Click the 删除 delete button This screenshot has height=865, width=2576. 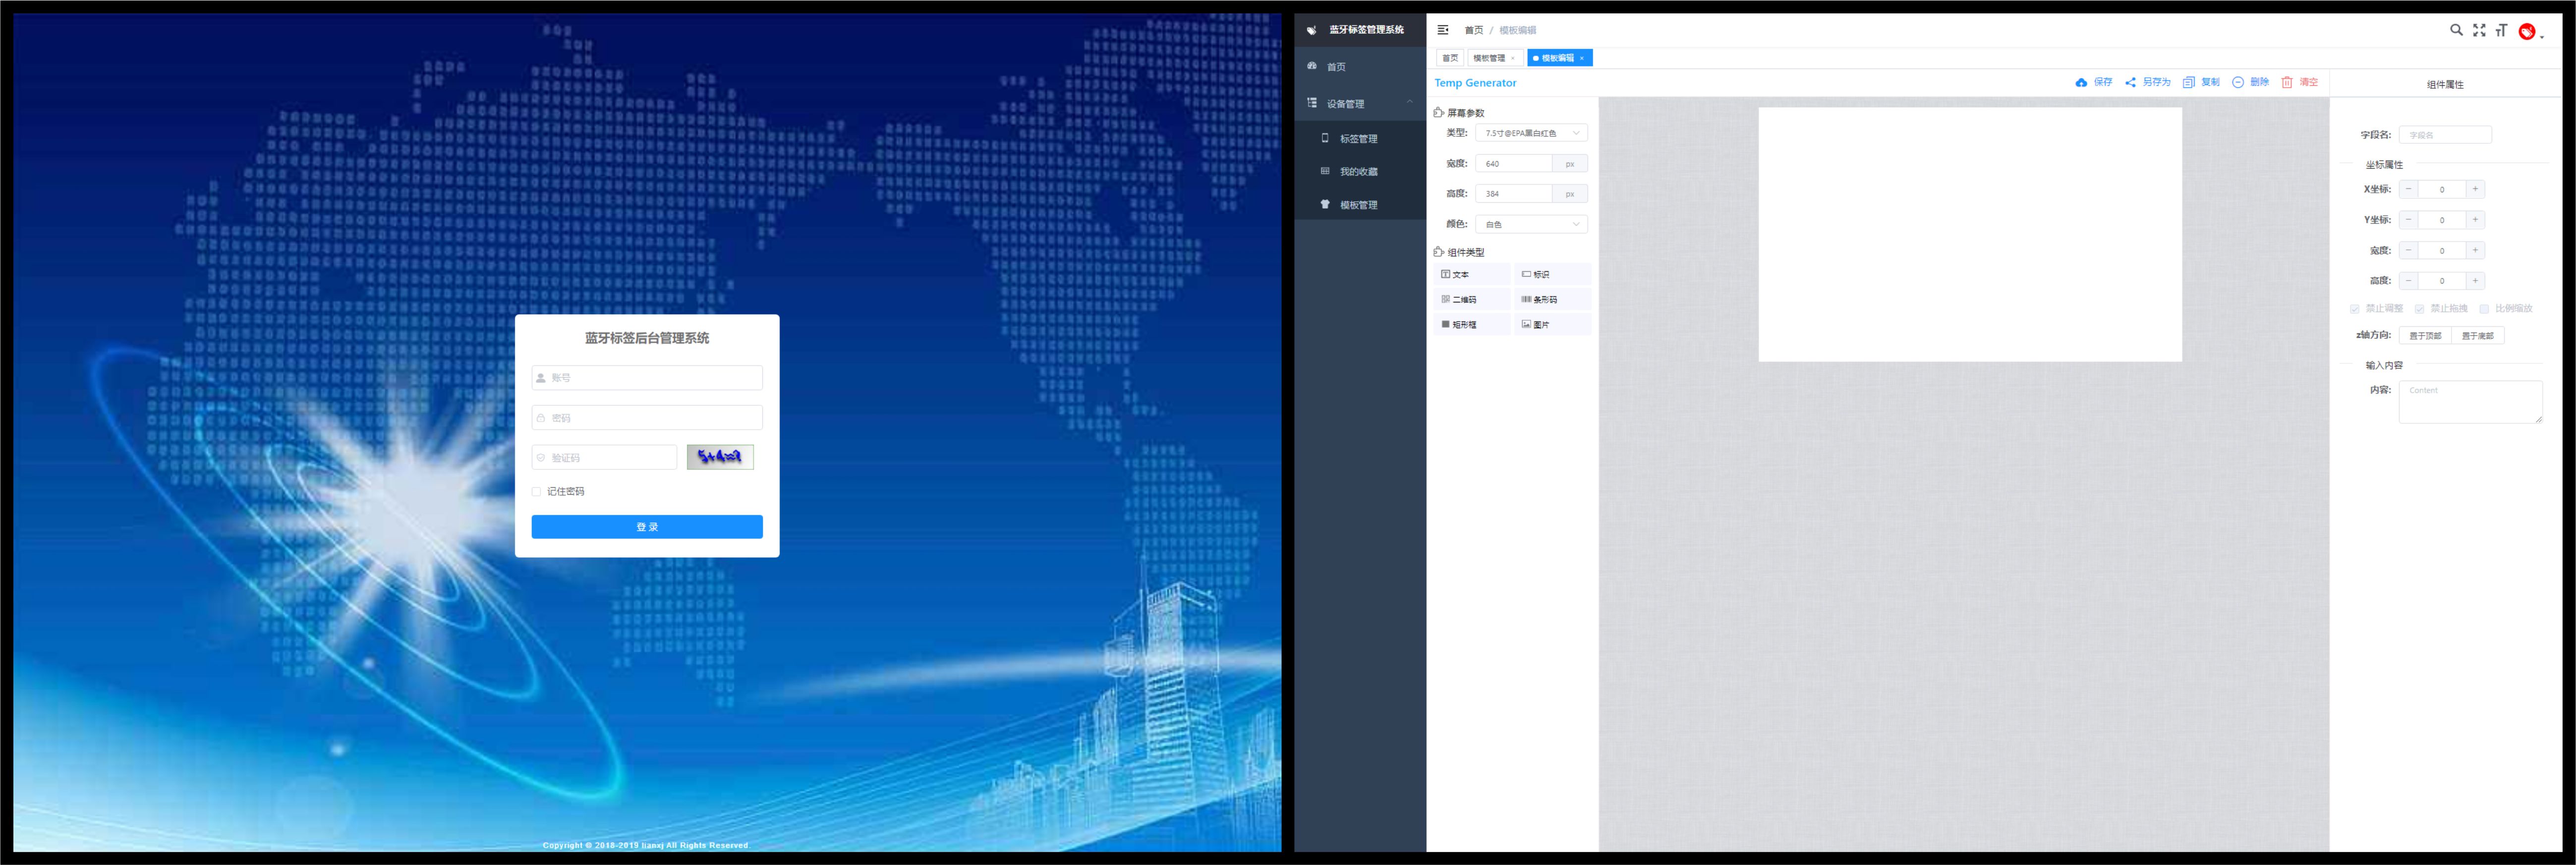tap(2251, 82)
